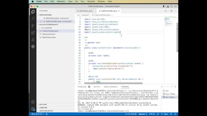This screenshot has height=116, width=207.
Task: Expand the Outline section
Action: 43,104
